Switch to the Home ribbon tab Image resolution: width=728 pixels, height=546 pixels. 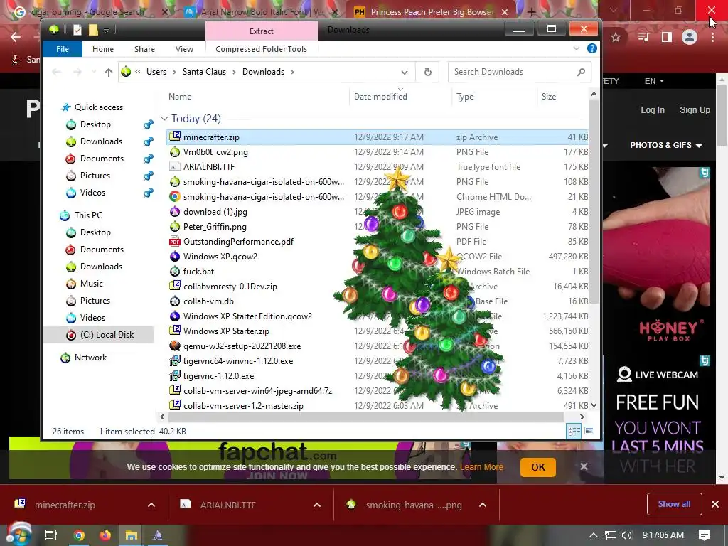[103, 49]
